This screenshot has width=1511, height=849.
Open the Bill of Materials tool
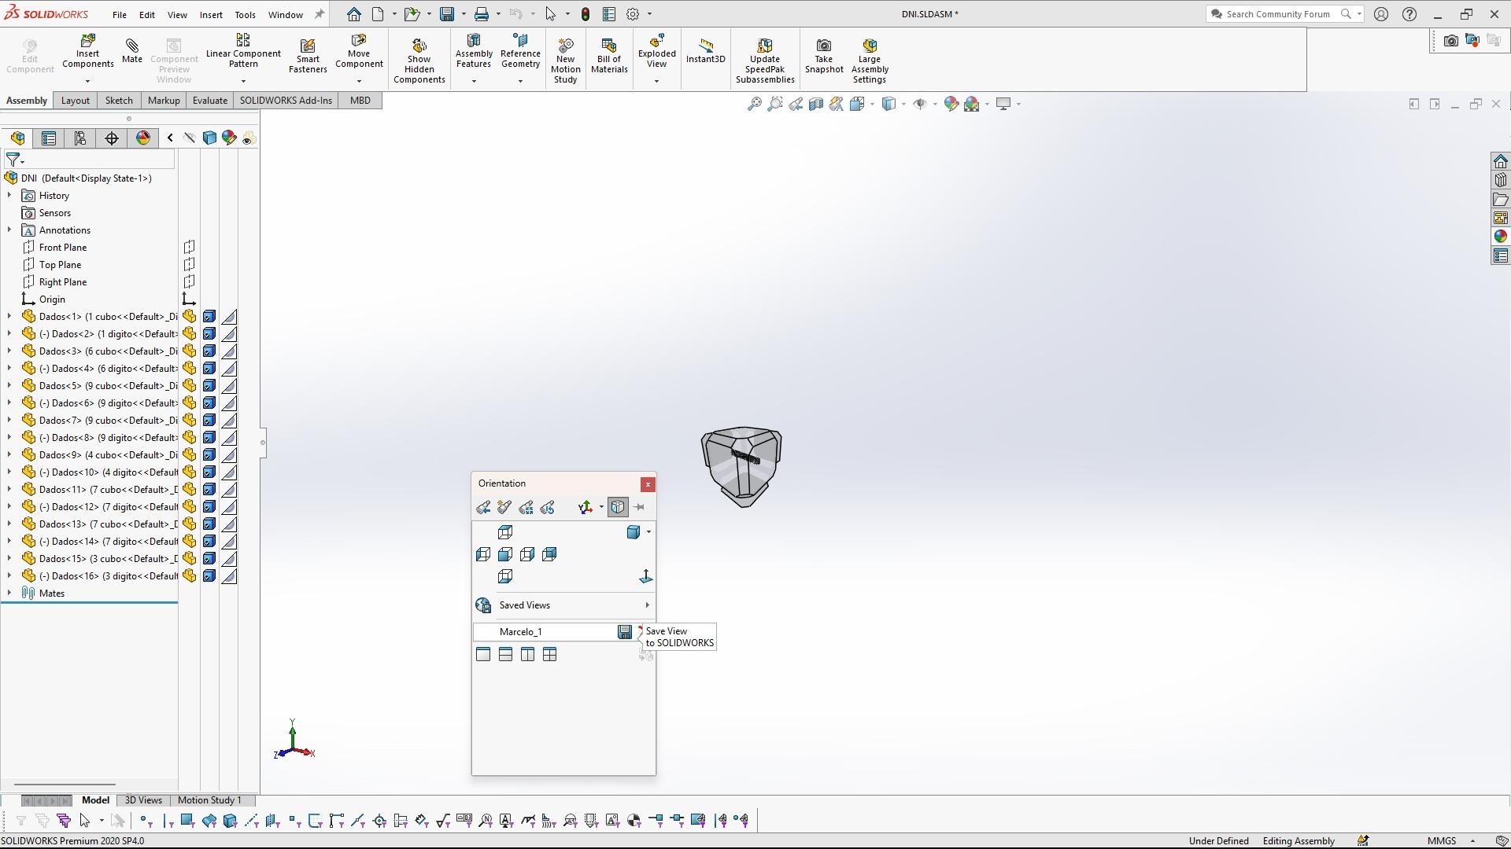coord(609,55)
